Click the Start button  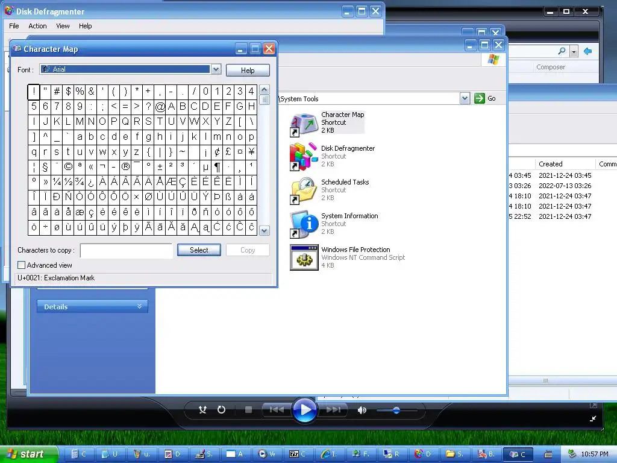[28, 454]
